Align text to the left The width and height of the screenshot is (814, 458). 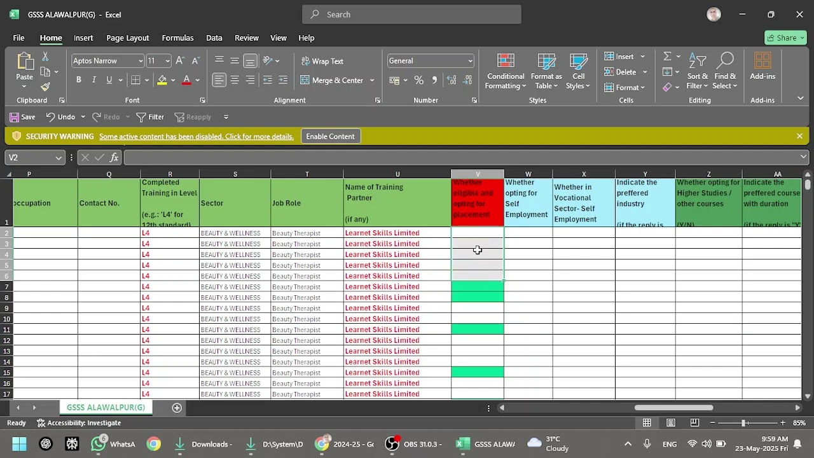pos(219,80)
